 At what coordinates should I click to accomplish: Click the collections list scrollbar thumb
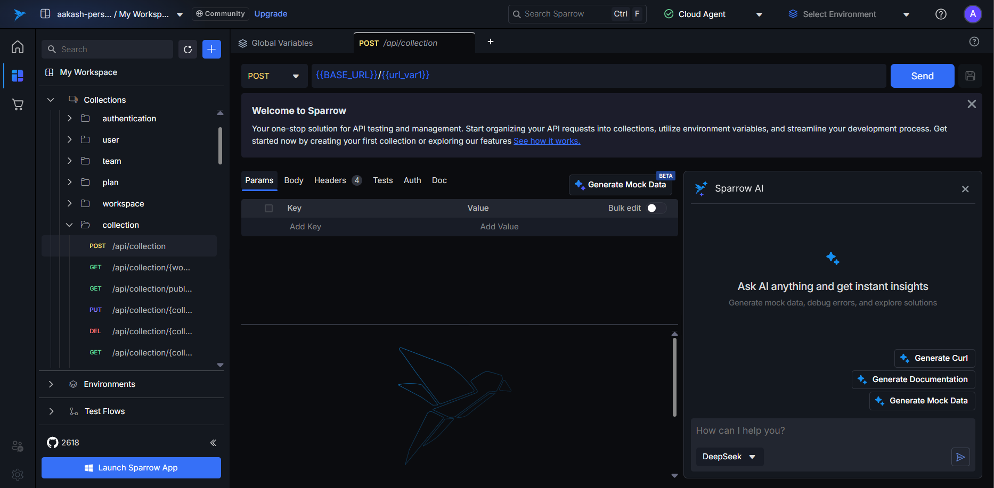pos(220,145)
